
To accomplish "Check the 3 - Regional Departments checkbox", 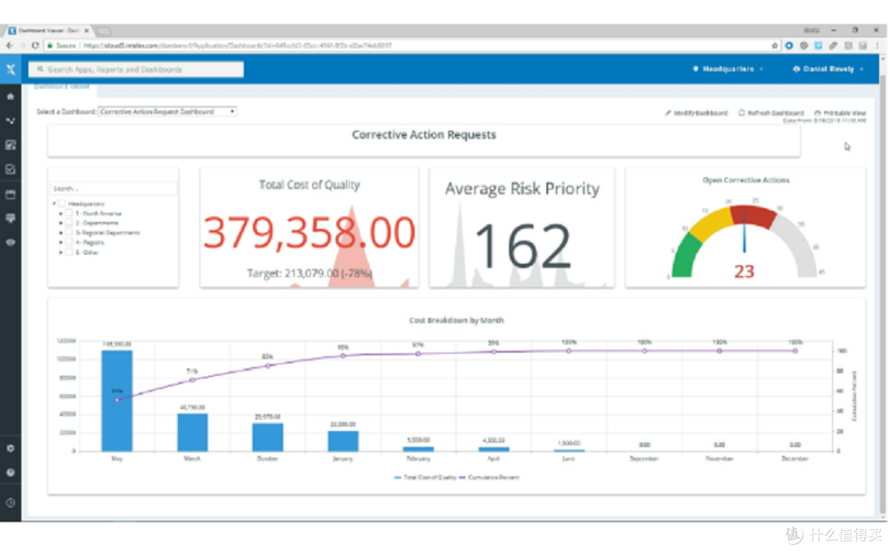I will pos(69,232).
